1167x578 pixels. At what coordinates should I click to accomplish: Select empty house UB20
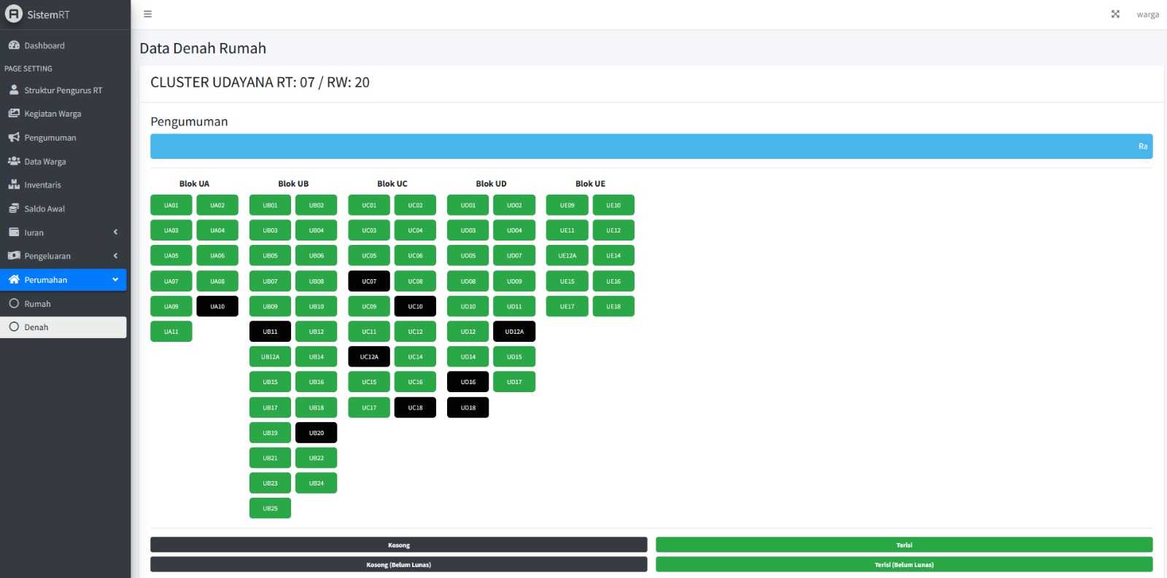[317, 433]
